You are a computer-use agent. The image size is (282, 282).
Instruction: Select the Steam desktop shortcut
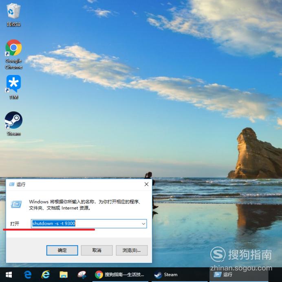coord(13,123)
